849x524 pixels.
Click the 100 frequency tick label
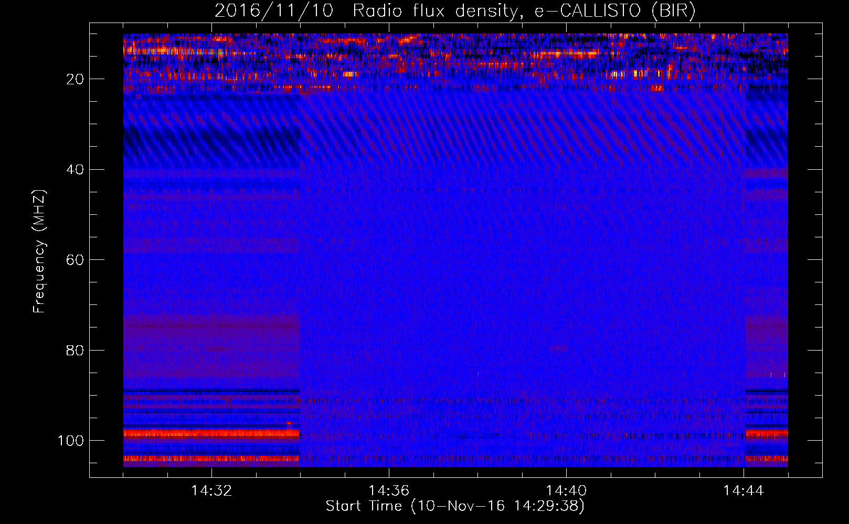point(71,441)
